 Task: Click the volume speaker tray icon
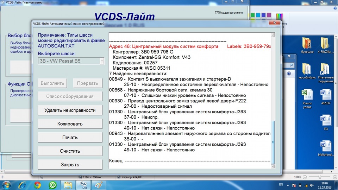coord(312,185)
